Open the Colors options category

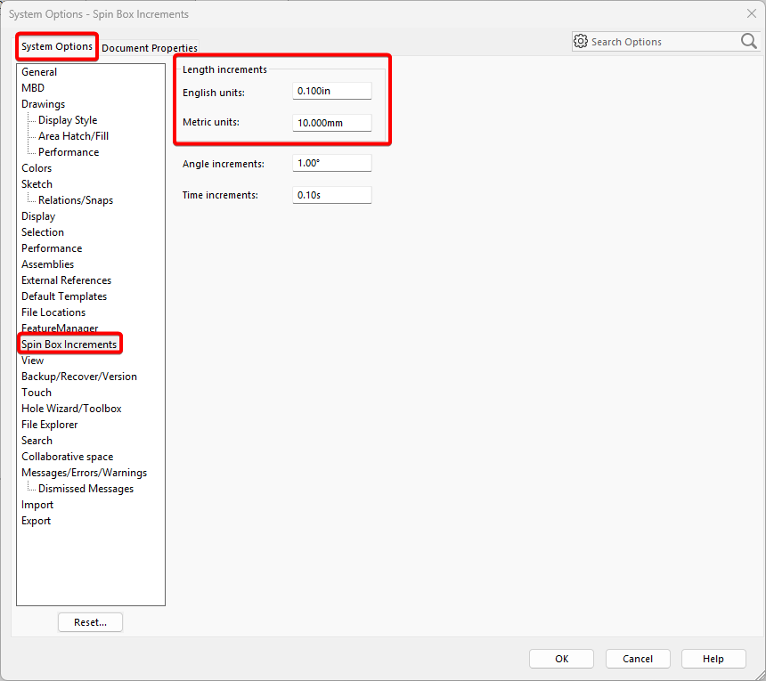click(37, 168)
